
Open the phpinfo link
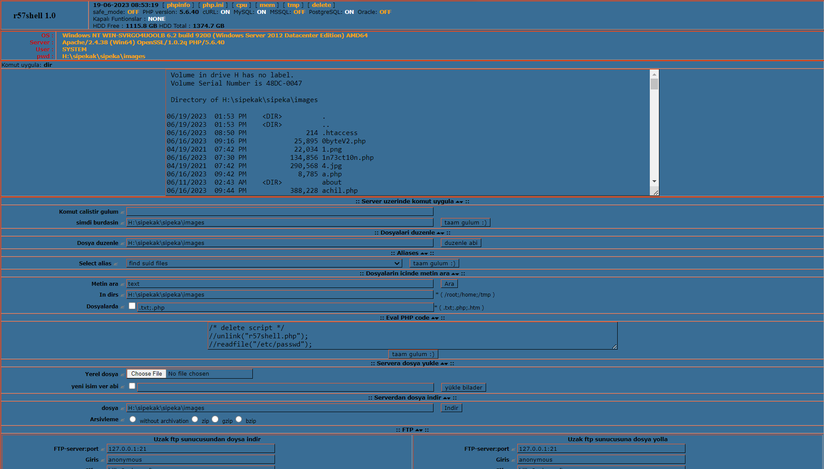pos(178,5)
